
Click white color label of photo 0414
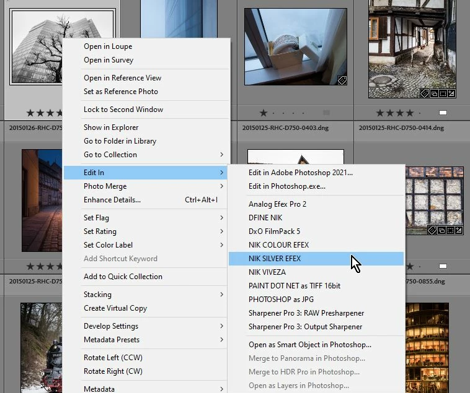tap(443, 113)
